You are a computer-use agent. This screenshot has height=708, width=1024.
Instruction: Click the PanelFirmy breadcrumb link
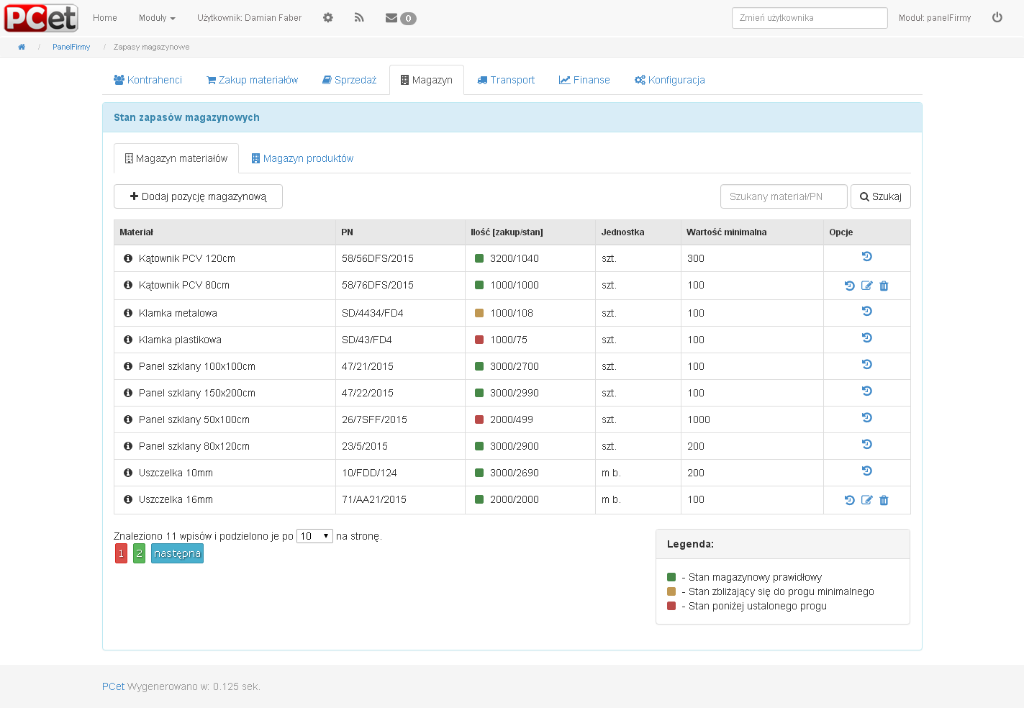click(x=71, y=47)
